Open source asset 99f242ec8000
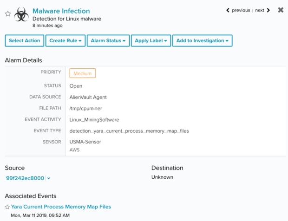 (25, 178)
